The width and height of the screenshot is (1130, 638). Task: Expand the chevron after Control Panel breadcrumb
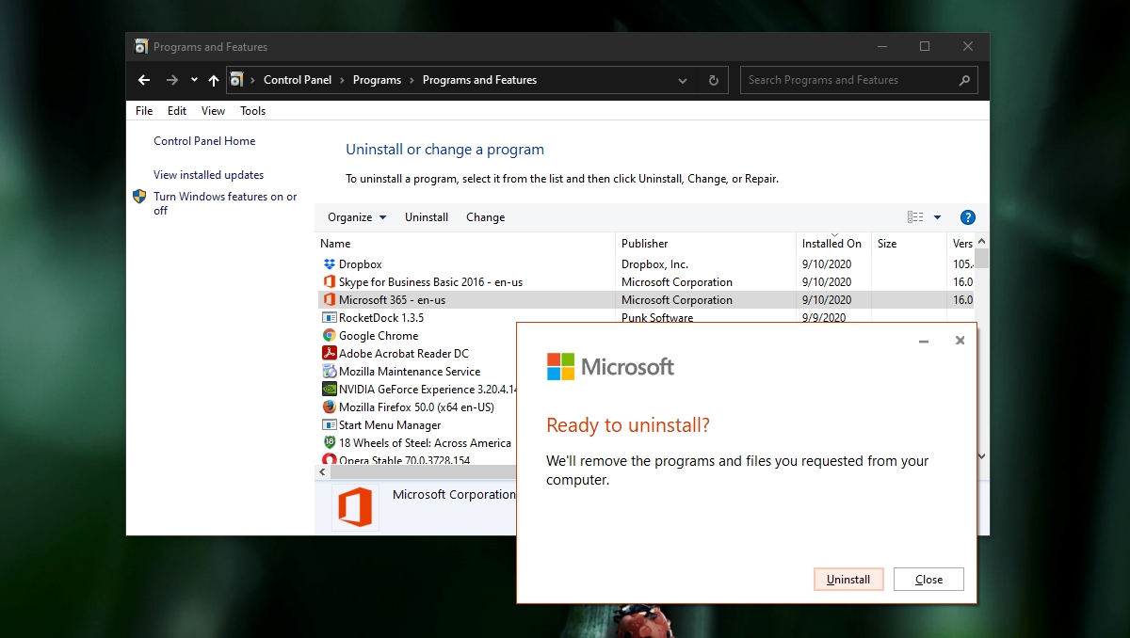342,80
